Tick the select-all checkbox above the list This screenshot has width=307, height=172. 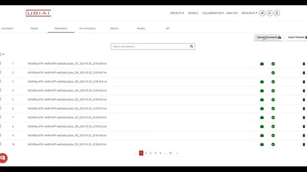[x=0, y=54]
